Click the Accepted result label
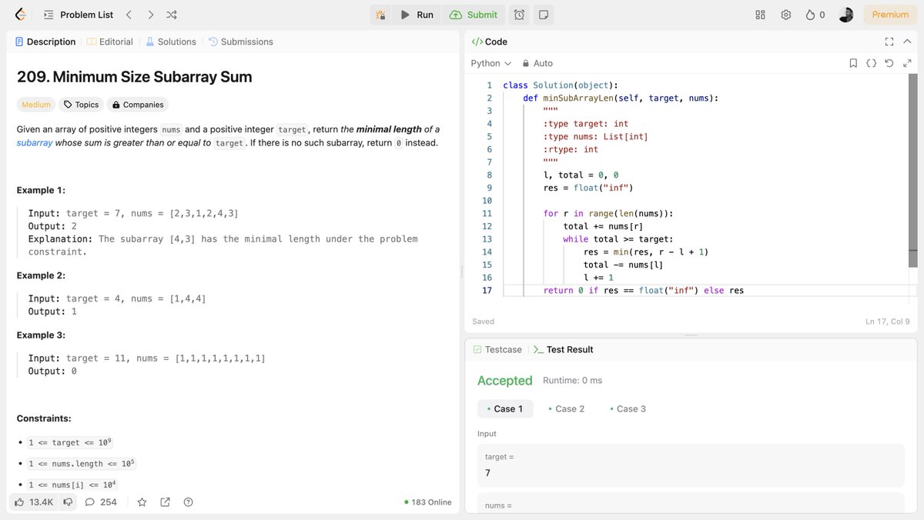The width and height of the screenshot is (924, 520). (504, 381)
